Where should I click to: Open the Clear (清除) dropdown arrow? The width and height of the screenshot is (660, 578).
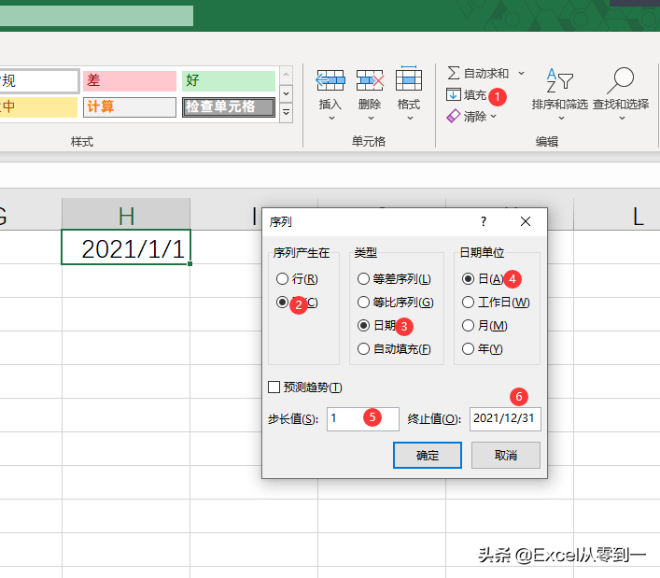(x=494, y=116)
